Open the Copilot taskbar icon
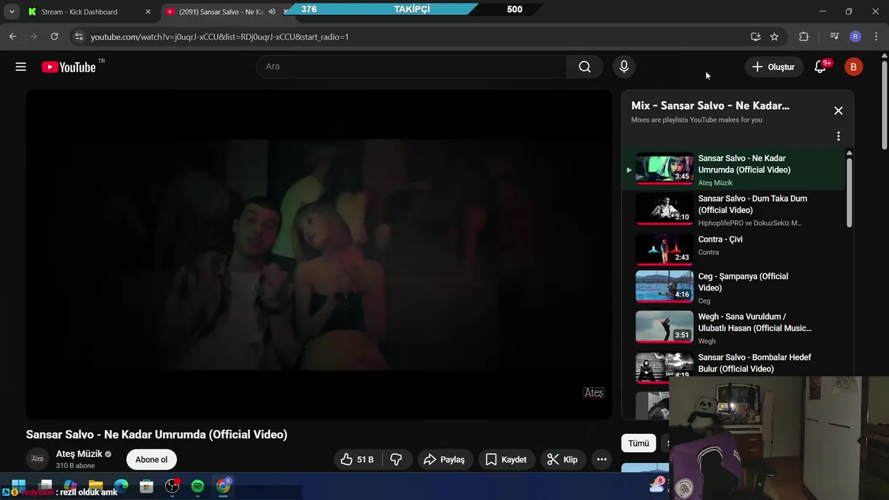The height and width of the screenshot is (500, 889). point(69,486)
